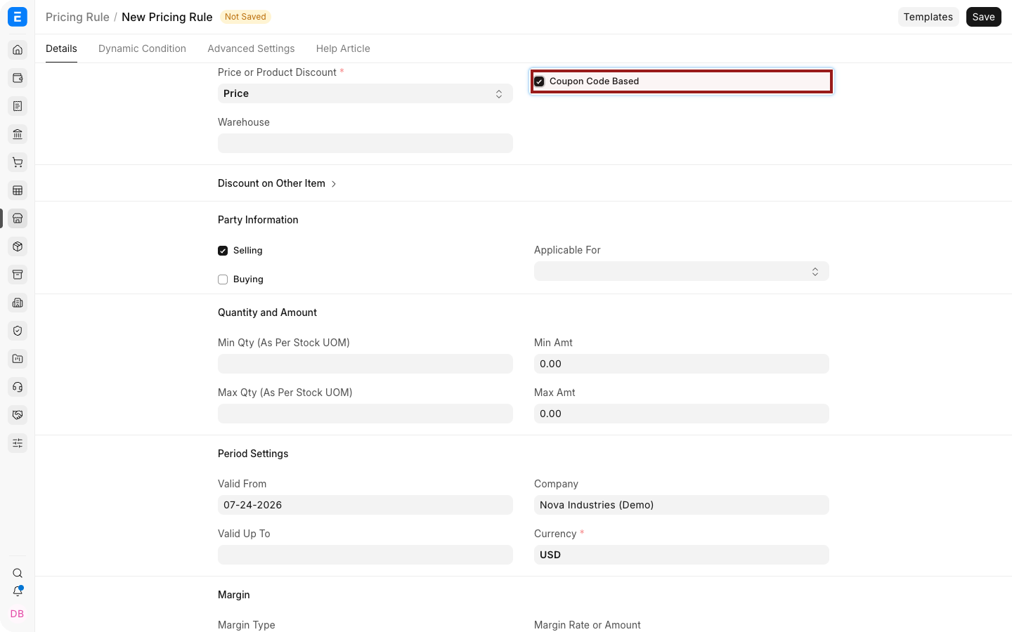Uncheck Coupon Code Based checkbox
1012x632 pixels.
(x=539, y=81)
